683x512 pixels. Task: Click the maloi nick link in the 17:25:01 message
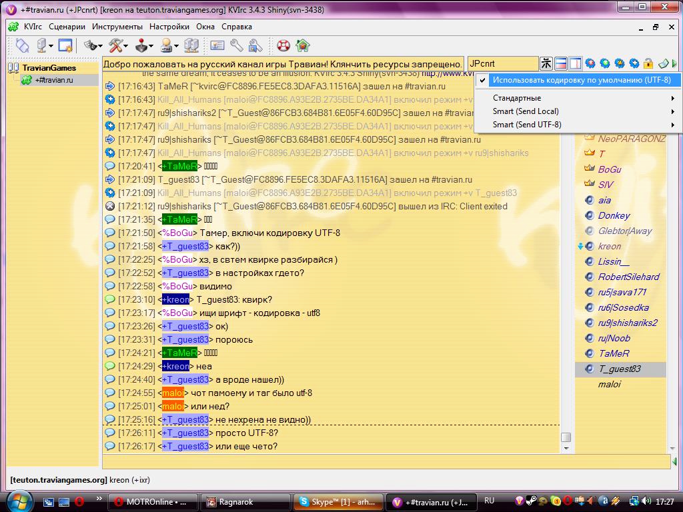(x=173, y=406)
